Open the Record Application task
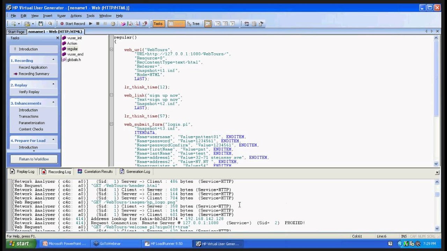The width and height of the screenshot is (447, 251). (33, 67)
